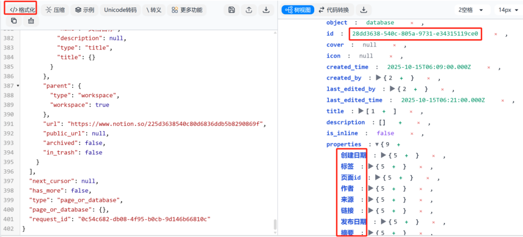Delete the 标签 row with red x
The width and height of the screenshot is (523, 237).
point(421,167)
